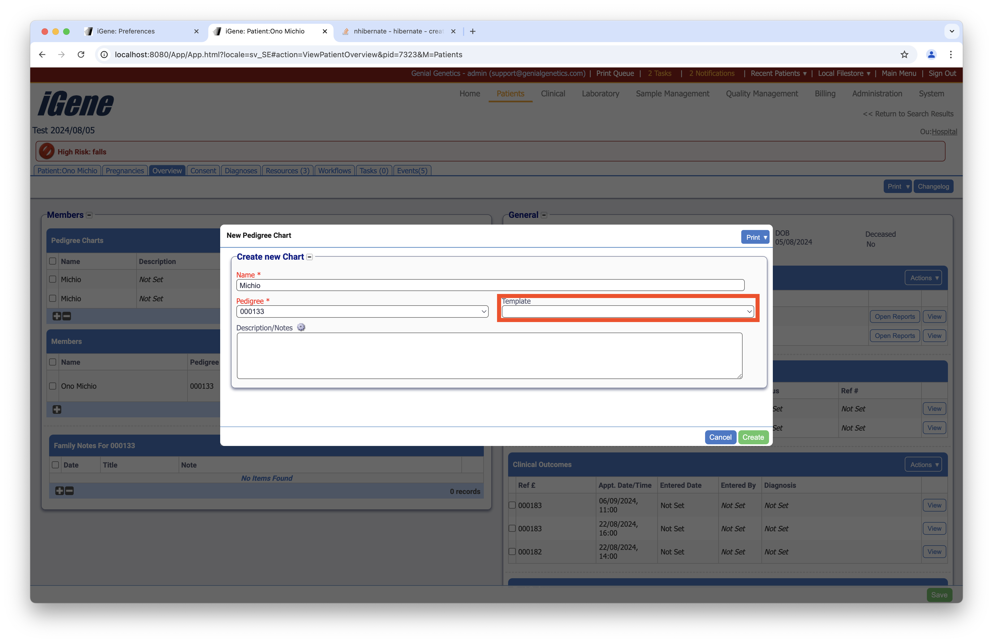Collapse the Create new Chart section
The width and height of the screenshot is (993, 643).
pyautogui.click(x=310, y=257)
